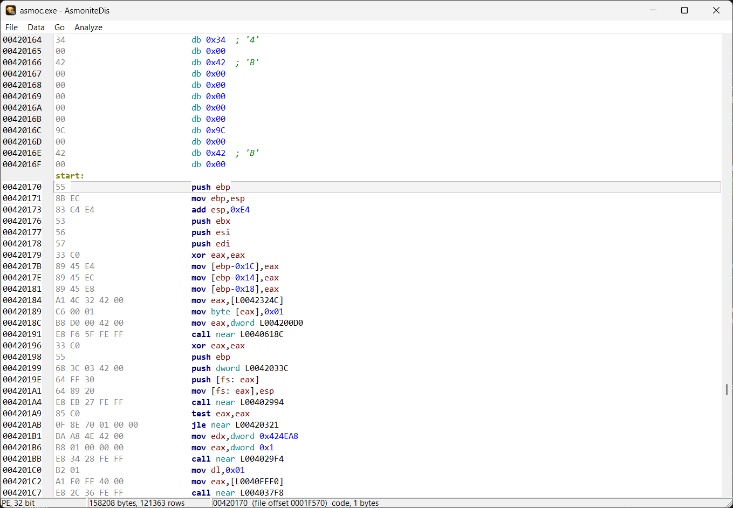Click the 'mov dl,0x01' instruction

(x=218, y=470)
